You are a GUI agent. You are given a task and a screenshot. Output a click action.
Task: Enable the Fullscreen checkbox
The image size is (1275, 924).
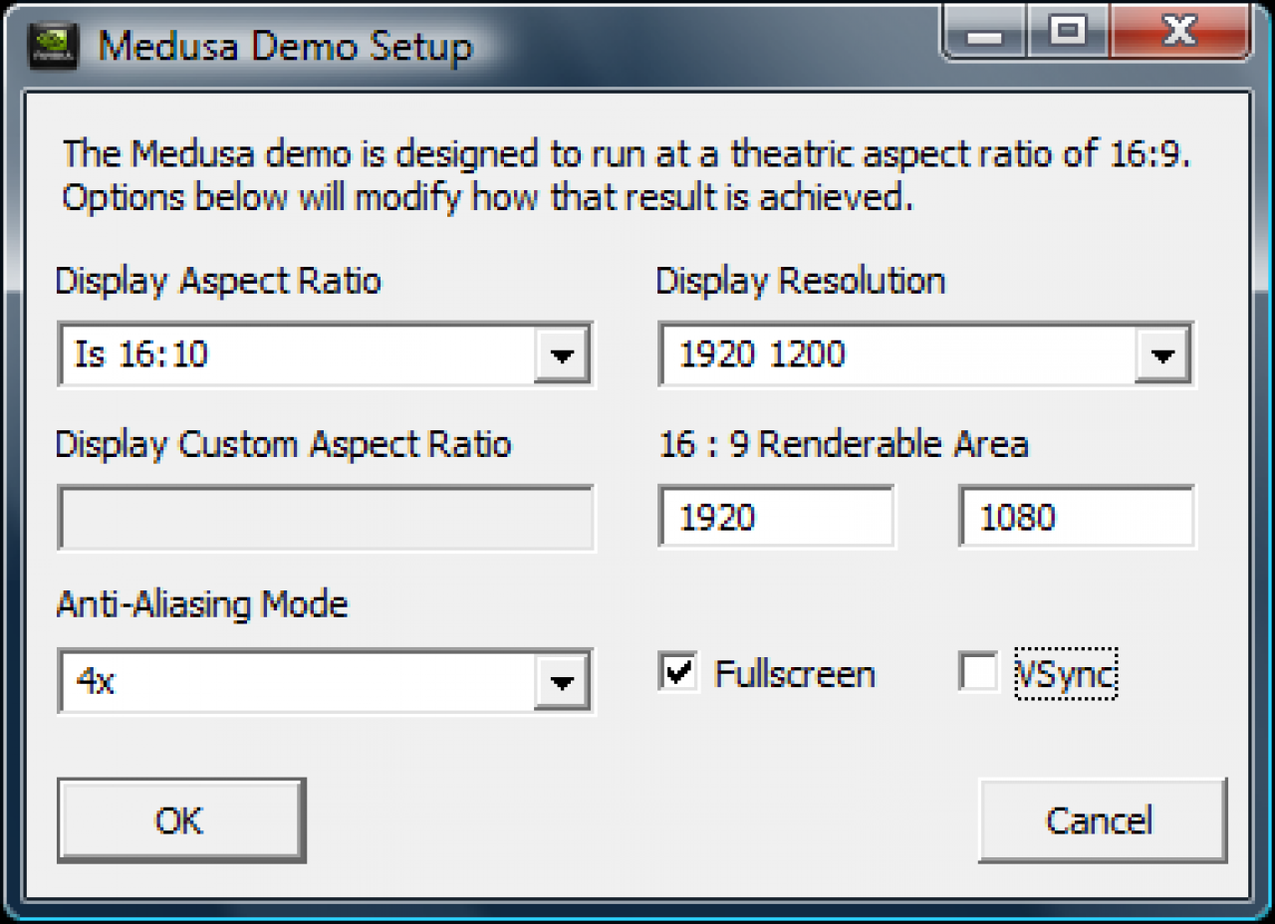tap(678, 672)
